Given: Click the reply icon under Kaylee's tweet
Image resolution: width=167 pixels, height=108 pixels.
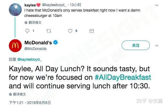Looking at the screenshot, I should tap(27, 31).
